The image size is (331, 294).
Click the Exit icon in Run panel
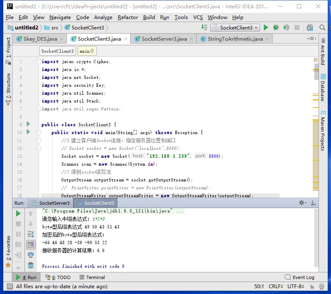point(18,255)
